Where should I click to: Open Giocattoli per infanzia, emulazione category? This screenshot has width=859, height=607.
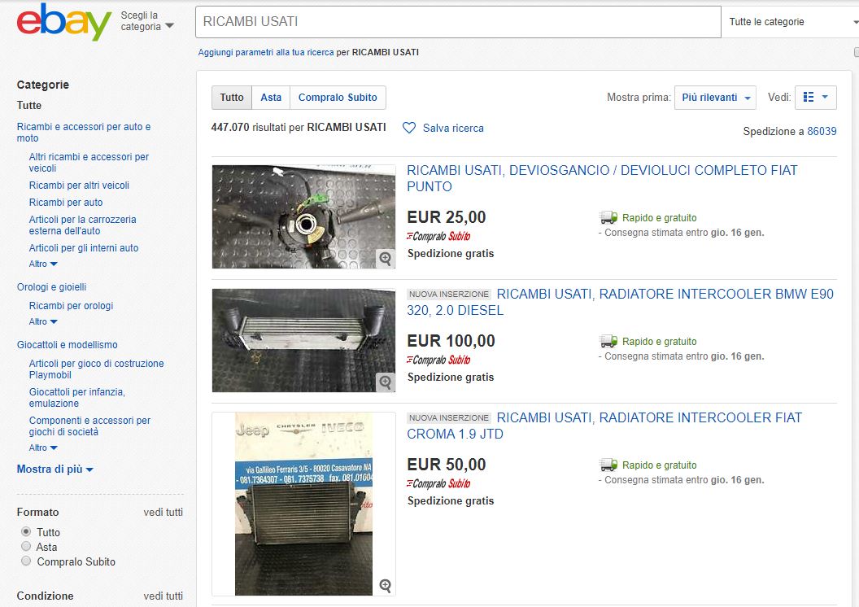(76, 398)
